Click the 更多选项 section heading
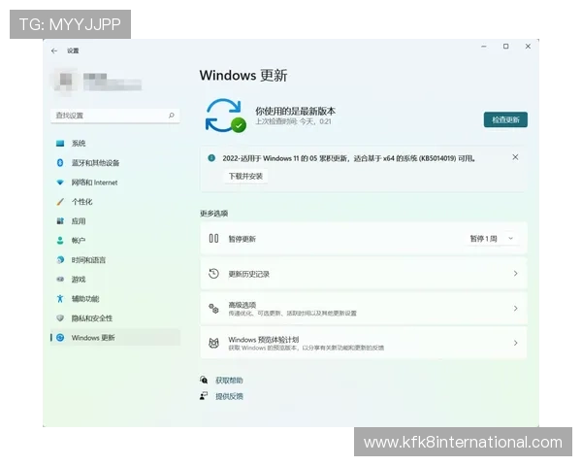 point(213,214)
